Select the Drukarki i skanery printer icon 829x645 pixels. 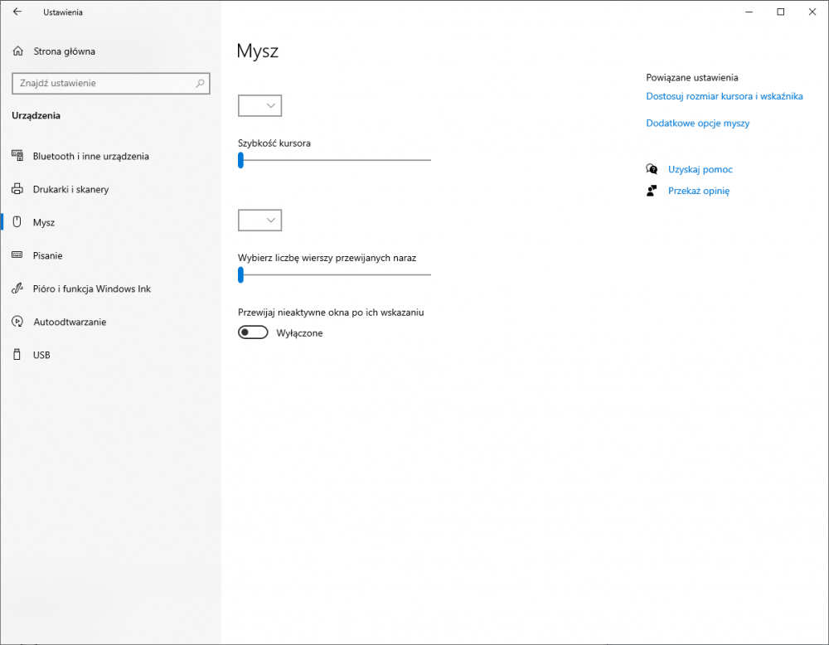17,189
